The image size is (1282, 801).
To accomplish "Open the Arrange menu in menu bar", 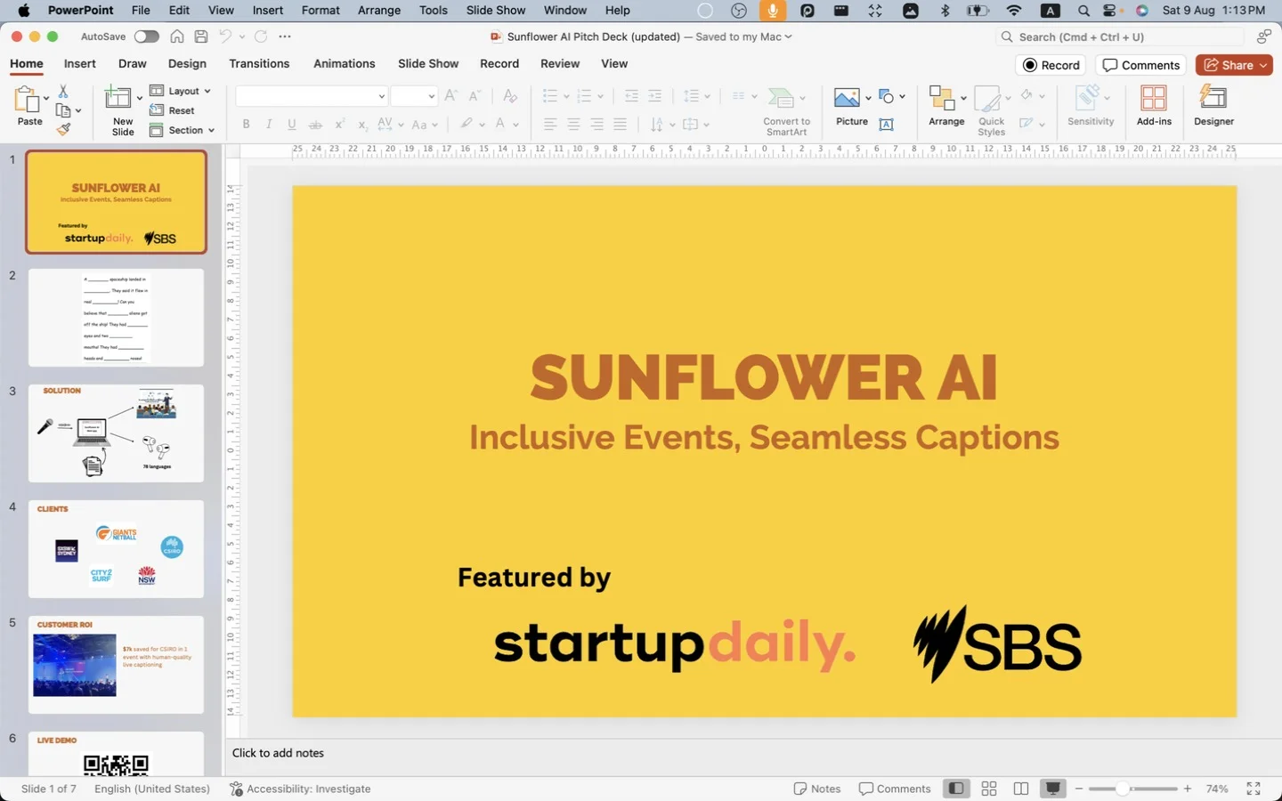I will tap(379, 11).
